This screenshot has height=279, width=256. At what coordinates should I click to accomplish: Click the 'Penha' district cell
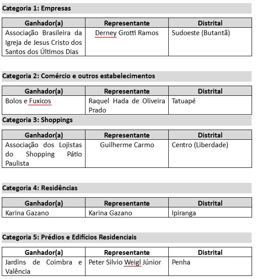click(210, 266)
